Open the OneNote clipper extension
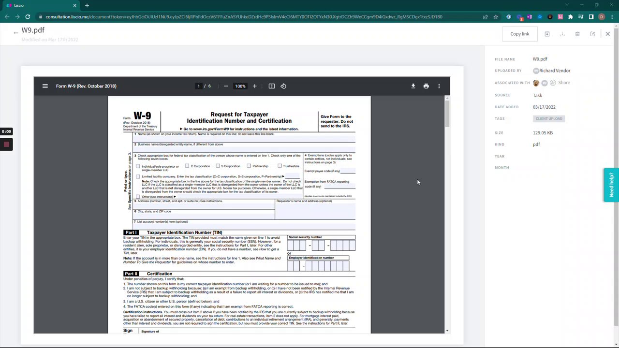Image resolution: width=619 pixels, height=348 pixels. tap(530, 17)
